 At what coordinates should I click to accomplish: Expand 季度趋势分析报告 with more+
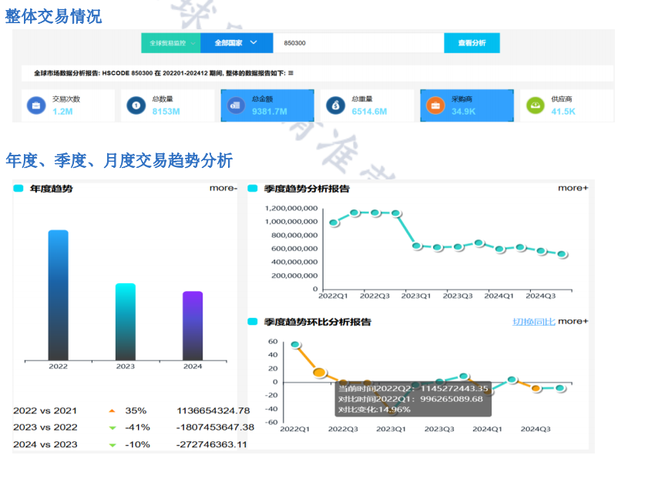click(x=572, y=188)
